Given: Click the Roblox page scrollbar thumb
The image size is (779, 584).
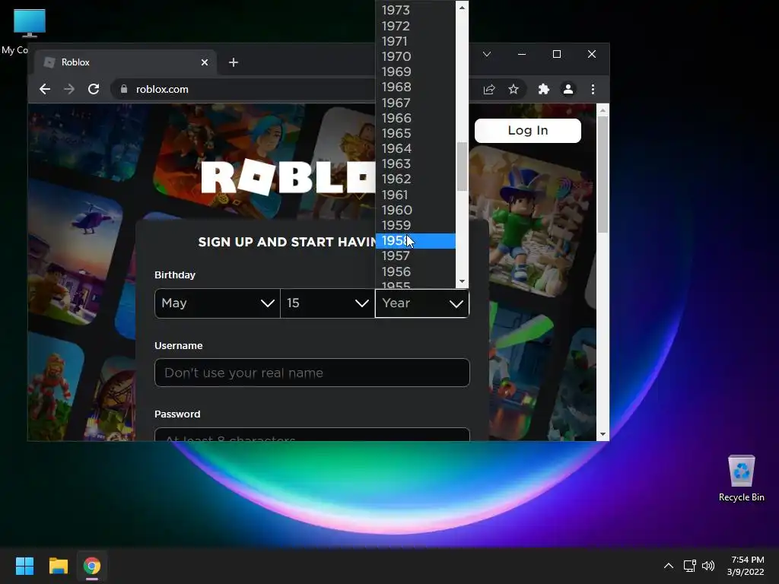Looking at the screenshot, I should pos(603,174).
